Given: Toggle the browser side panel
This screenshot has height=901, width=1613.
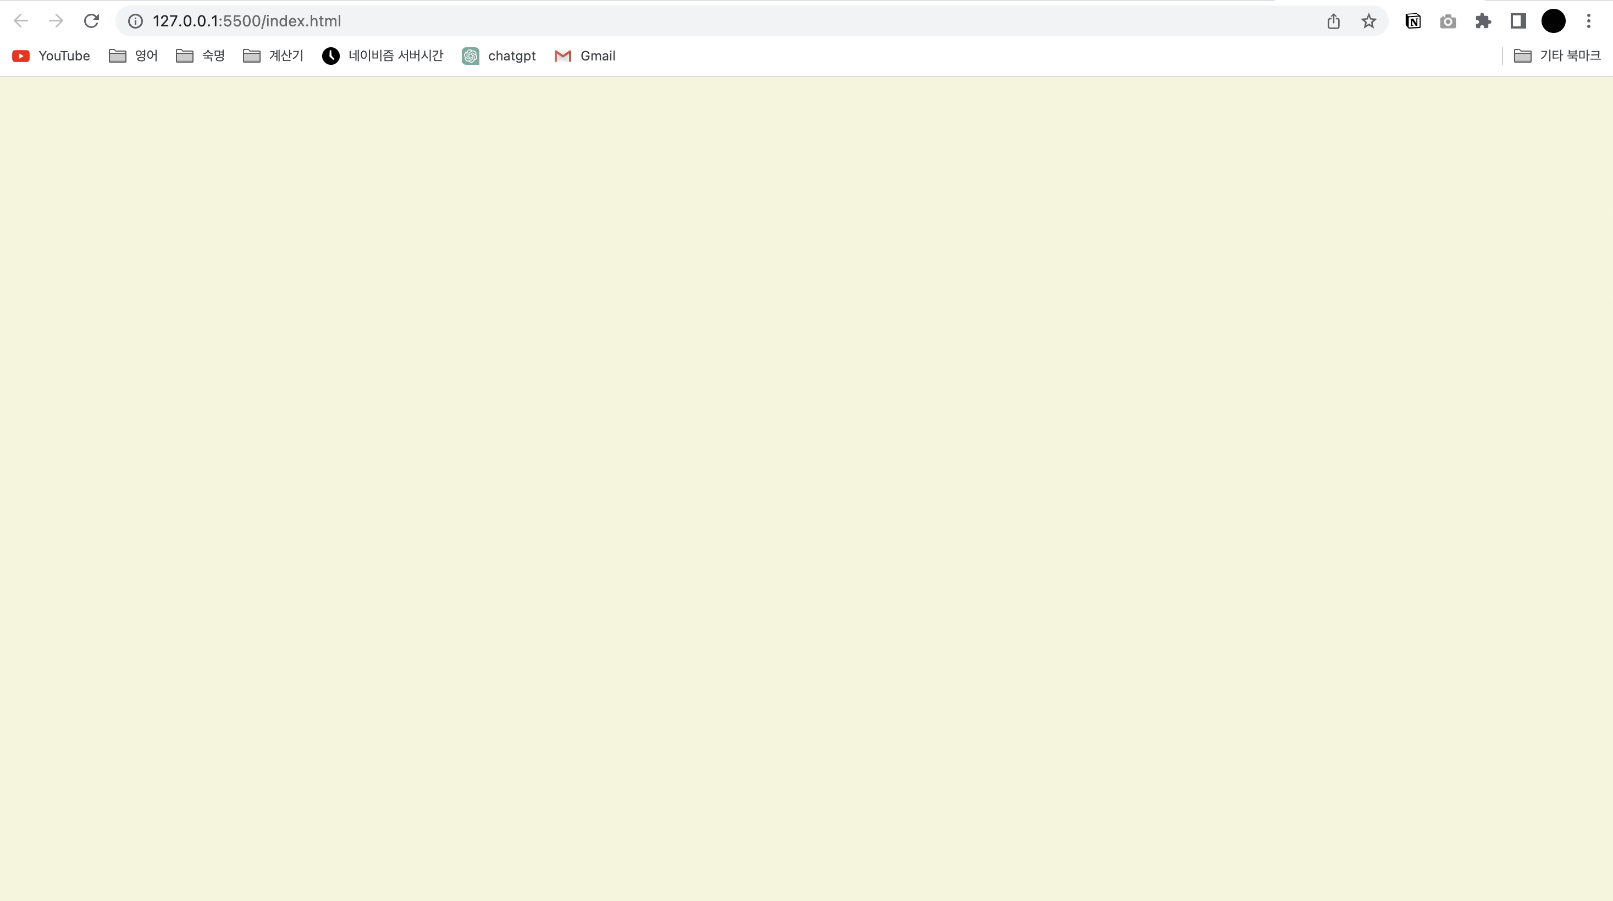Looking at the screenshot, I should coord(1518,21).
